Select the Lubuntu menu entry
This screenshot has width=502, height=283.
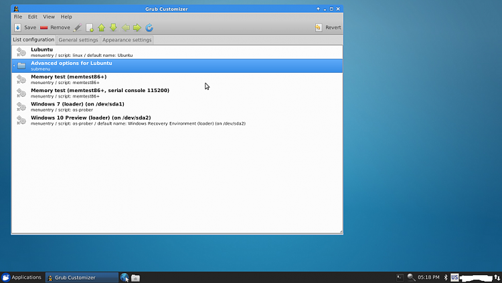177,52
